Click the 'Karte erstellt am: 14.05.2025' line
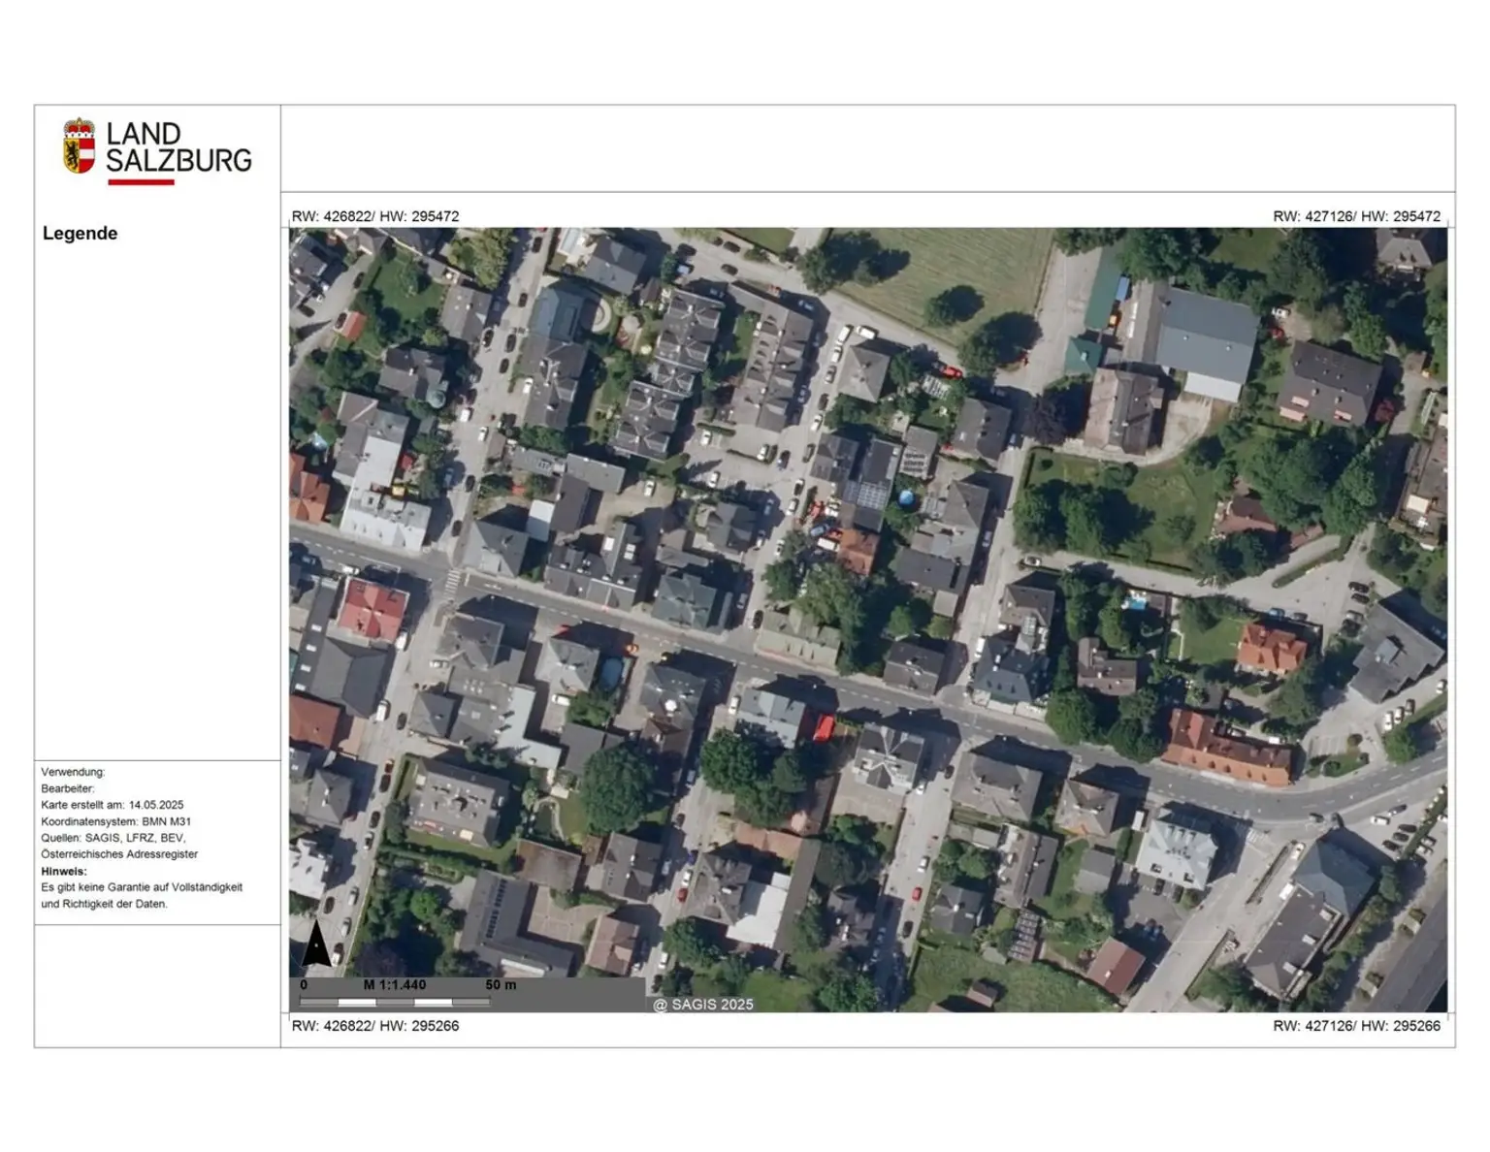 pos(112,805)
